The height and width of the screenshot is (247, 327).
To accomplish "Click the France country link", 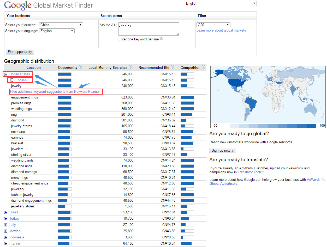I will (15, 243).
